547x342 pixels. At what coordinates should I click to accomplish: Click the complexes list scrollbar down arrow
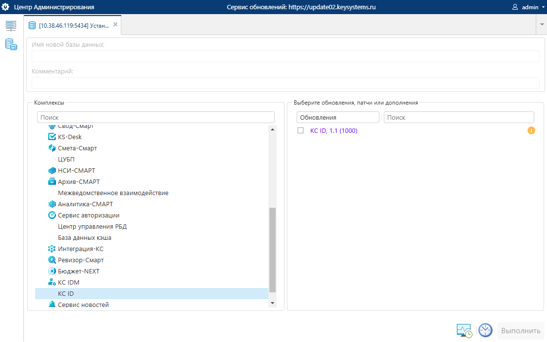pyautogui.click(x=272, y=304)
